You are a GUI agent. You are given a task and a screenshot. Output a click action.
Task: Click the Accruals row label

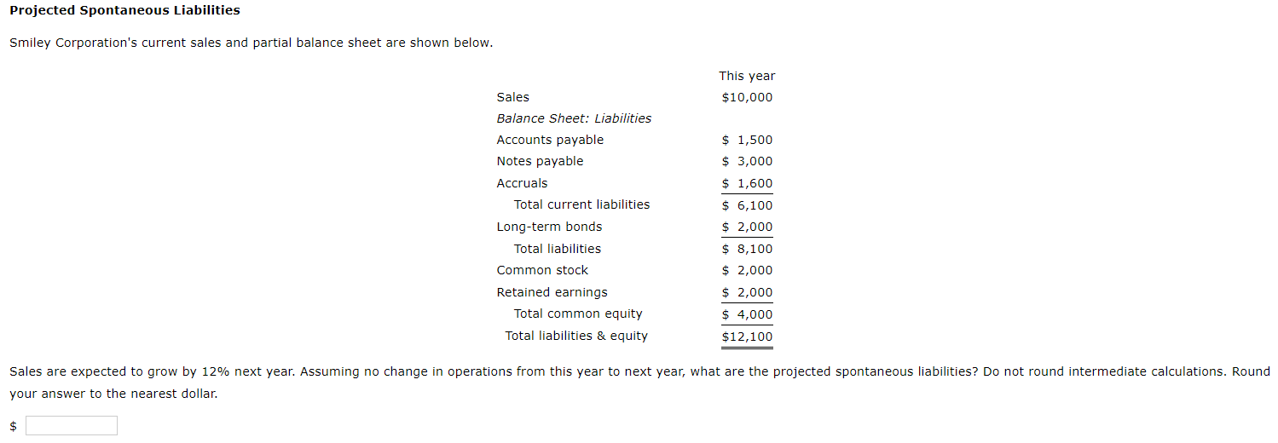[523, 183]
